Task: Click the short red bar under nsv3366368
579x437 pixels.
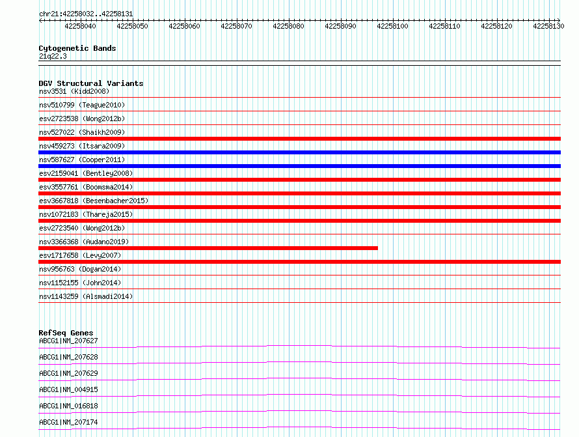Action: [x=208, y=248]
